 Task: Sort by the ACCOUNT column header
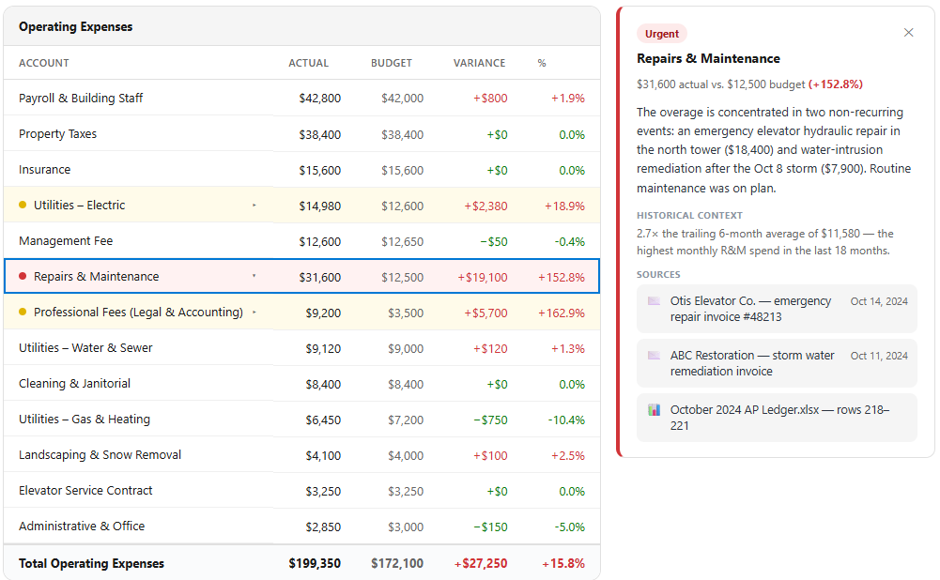[44, 63]
